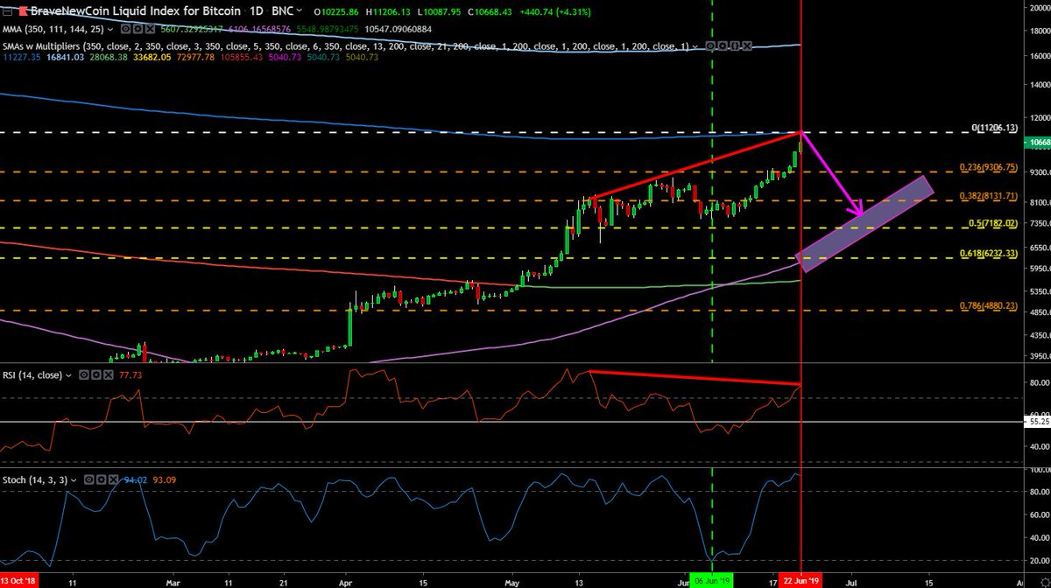This screenshot has width=1051, height=588.
Task: Click the MMA value 10547.09060884
Action: point(398,29)
